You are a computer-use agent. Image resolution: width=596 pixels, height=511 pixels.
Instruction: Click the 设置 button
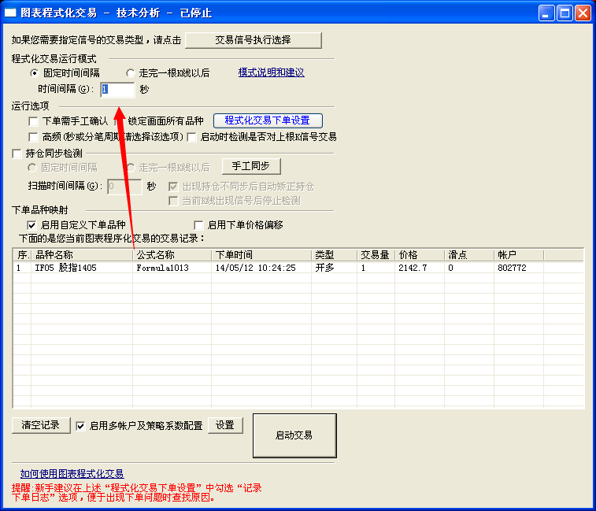click(225, 425)
